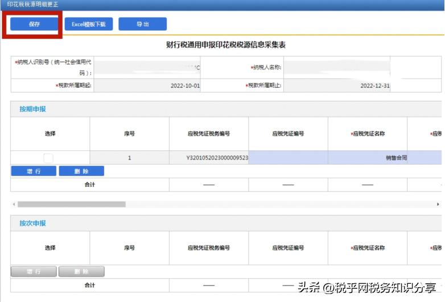Click the 应税凭证编号 cell in row 1
The width and height of the screenshot is (445, 302).
[x=288, y=158]
